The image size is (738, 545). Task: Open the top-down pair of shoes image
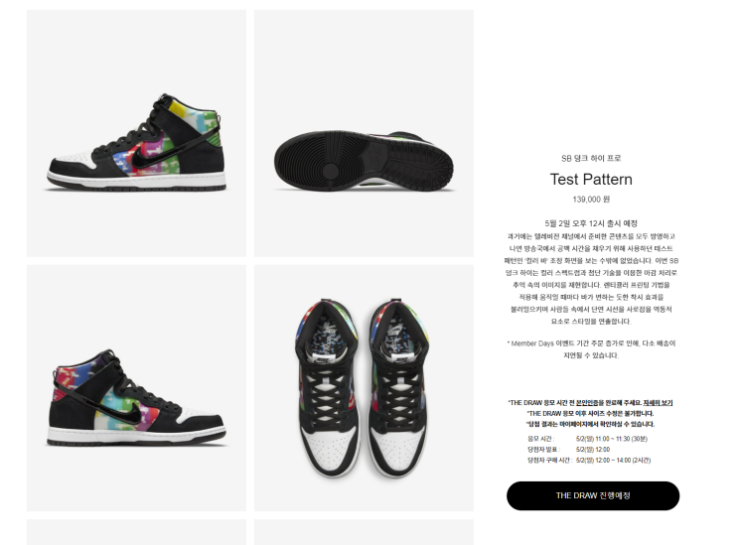[364, 388]
